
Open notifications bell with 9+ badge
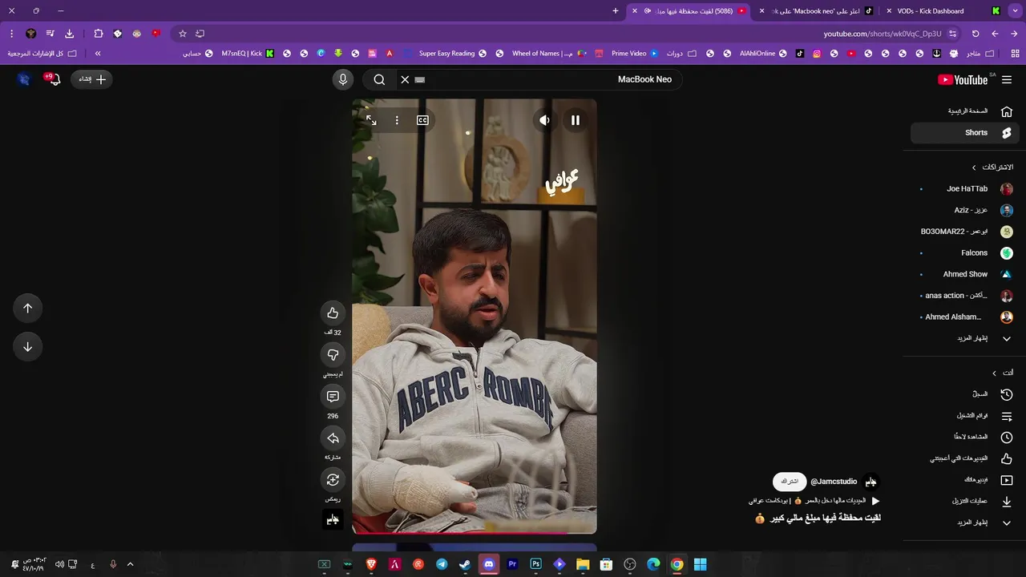pos(53,79)
